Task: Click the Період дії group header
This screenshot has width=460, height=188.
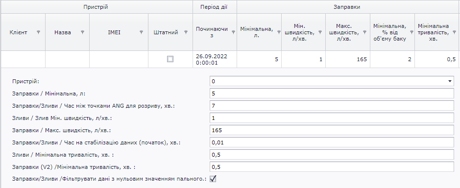Action: pos(215,7)
